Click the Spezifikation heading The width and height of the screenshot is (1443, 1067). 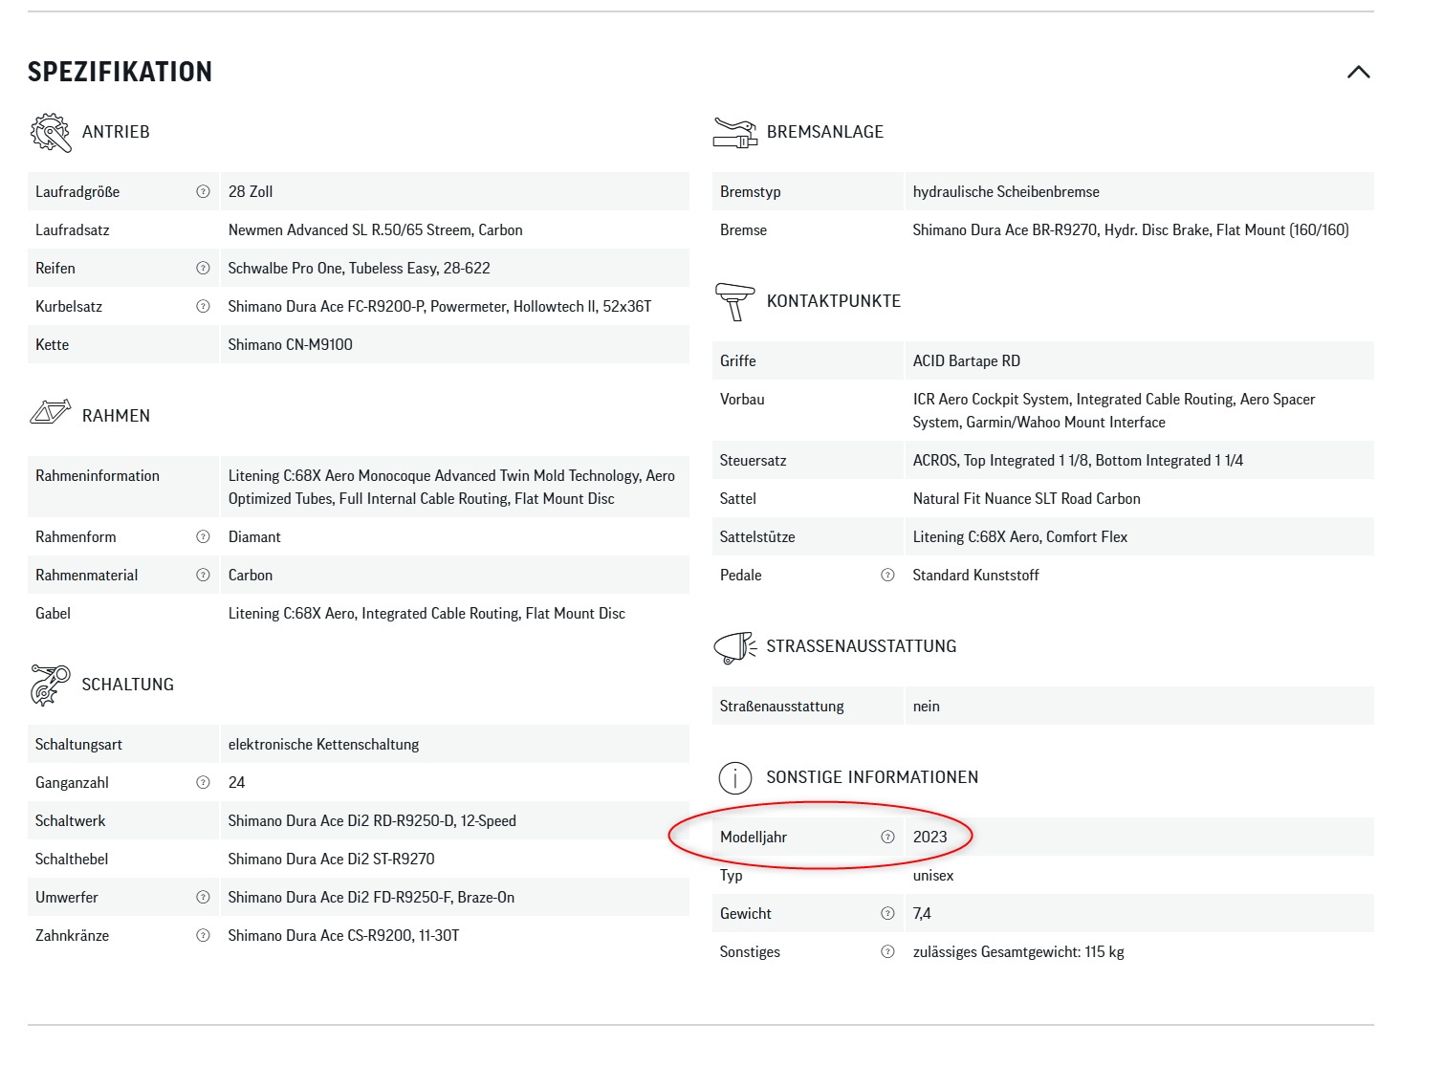tap(120, 73)
